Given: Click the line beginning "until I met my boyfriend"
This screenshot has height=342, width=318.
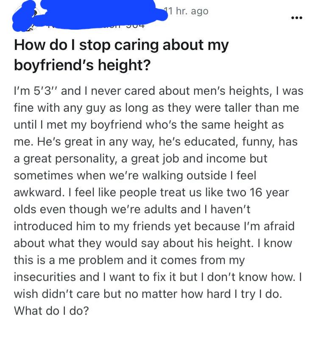Looking at the screenshot, I should tap(149, 124).
